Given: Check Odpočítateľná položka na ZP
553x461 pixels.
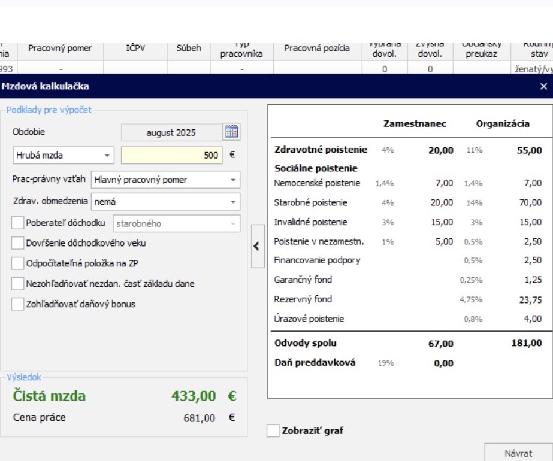Looking at the screenshot, I should pyautogui.click(x=17, y=263).
